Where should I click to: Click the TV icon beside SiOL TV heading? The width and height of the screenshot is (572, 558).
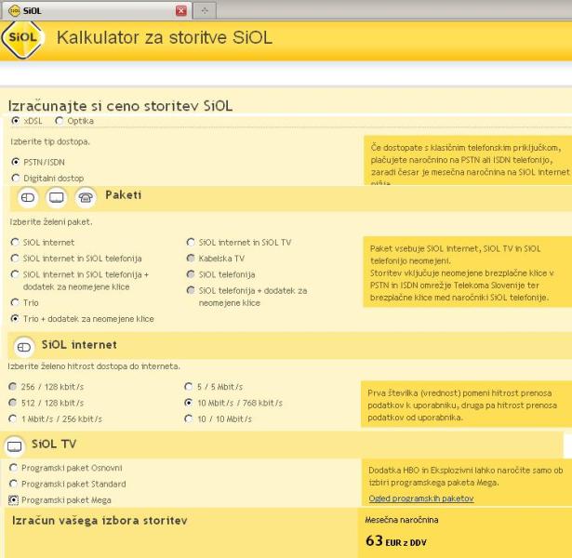[x=15, y=445]
